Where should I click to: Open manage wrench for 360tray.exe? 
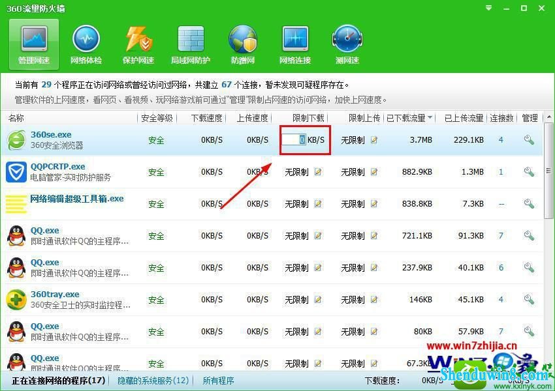529,300
